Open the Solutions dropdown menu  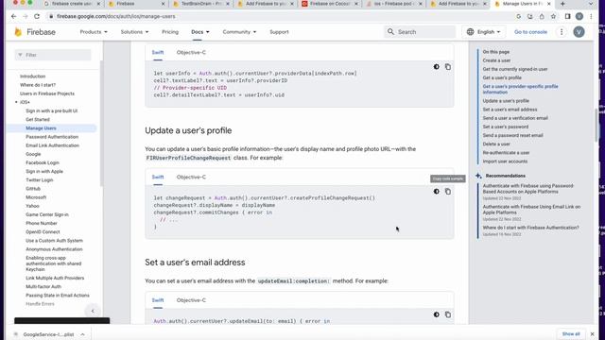click(x=134, y=32)
